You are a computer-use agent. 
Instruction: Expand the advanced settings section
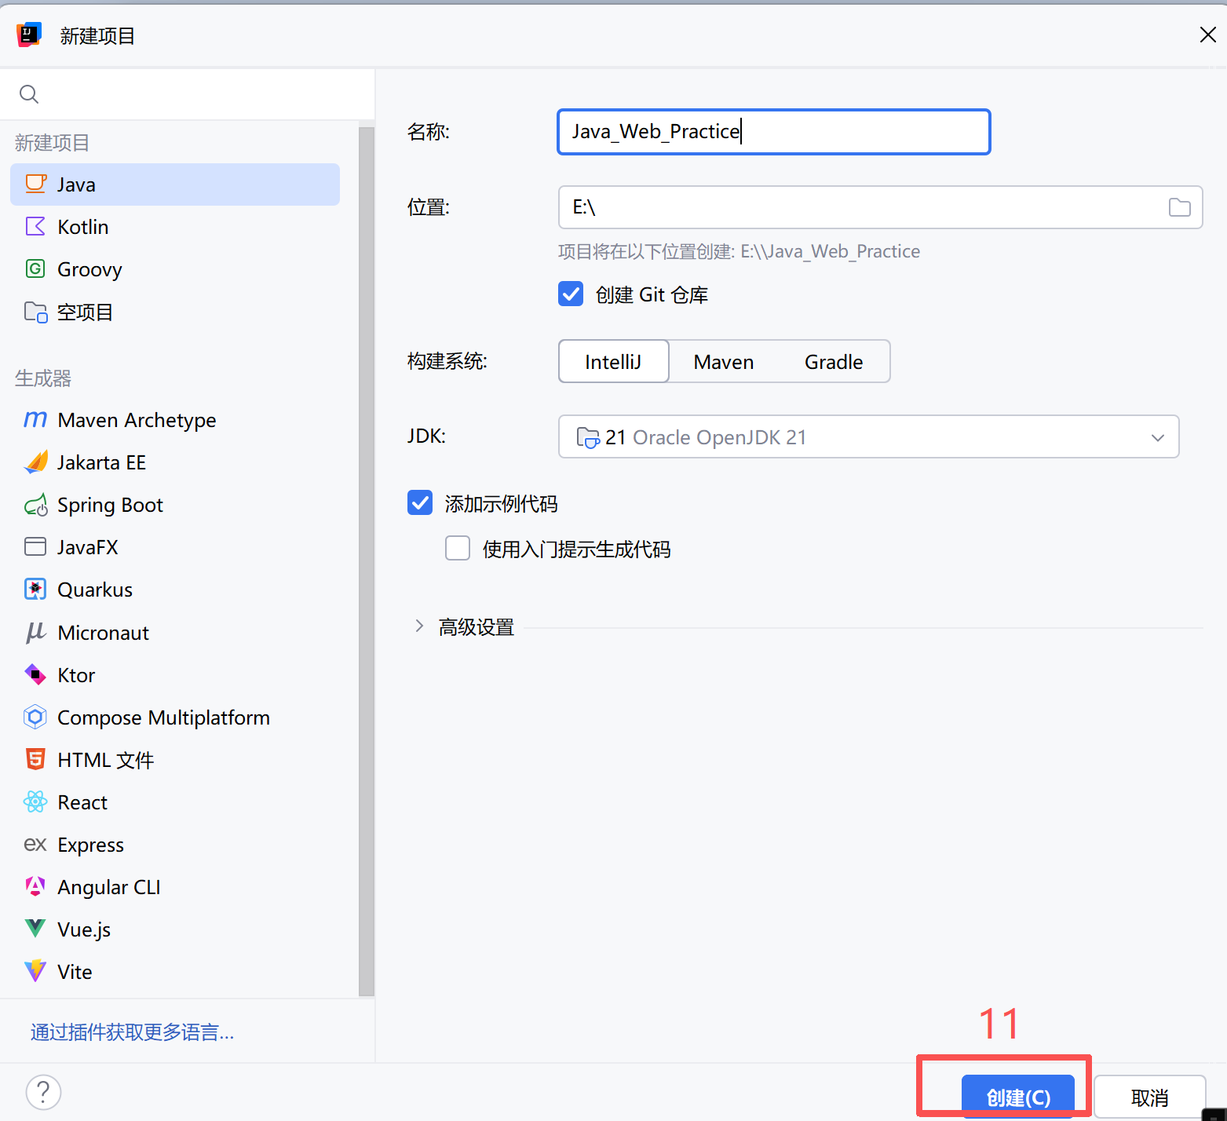tap(419, 626)
